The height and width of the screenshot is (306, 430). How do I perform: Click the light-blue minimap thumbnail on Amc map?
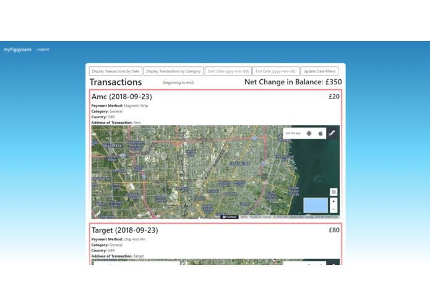(x=316, y=205)
